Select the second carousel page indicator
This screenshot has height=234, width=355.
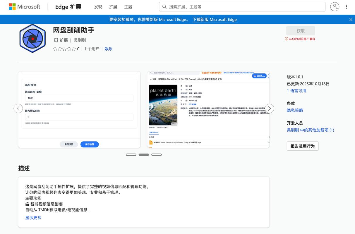click(144, 155)
